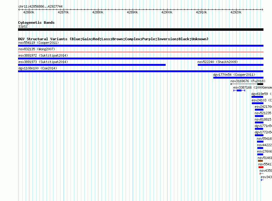Click the 42870k ruler tick label
Screen dimensions: 272x201
coord(63,12)
